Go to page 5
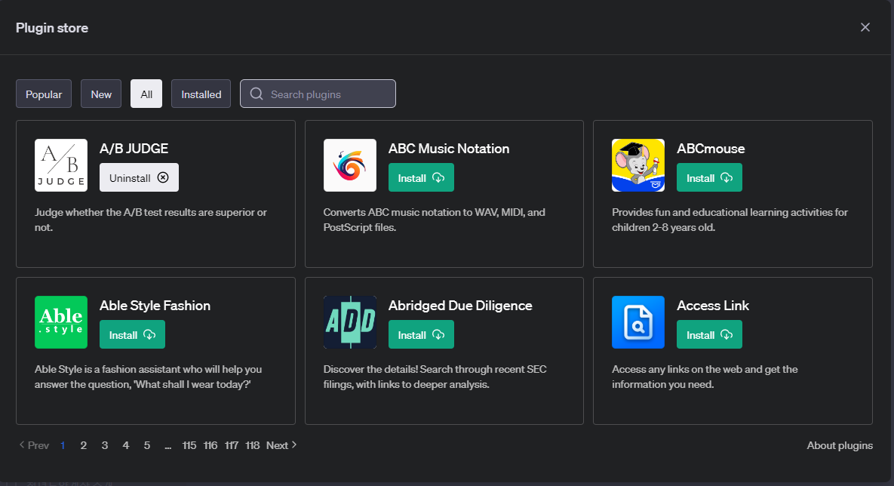This screenshot has height=486, width=894. point(147,445)
